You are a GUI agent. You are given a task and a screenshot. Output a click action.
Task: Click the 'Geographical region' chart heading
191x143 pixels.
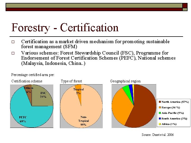click(x=125, y=81)
